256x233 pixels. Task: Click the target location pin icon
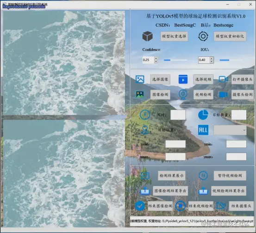click(145, 130)
